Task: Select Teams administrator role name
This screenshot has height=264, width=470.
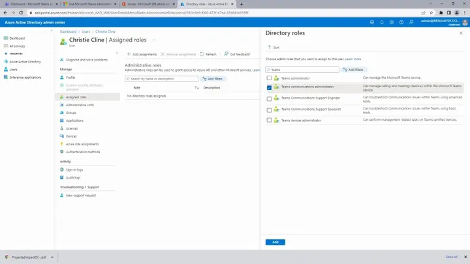Action: click(295, 78)
